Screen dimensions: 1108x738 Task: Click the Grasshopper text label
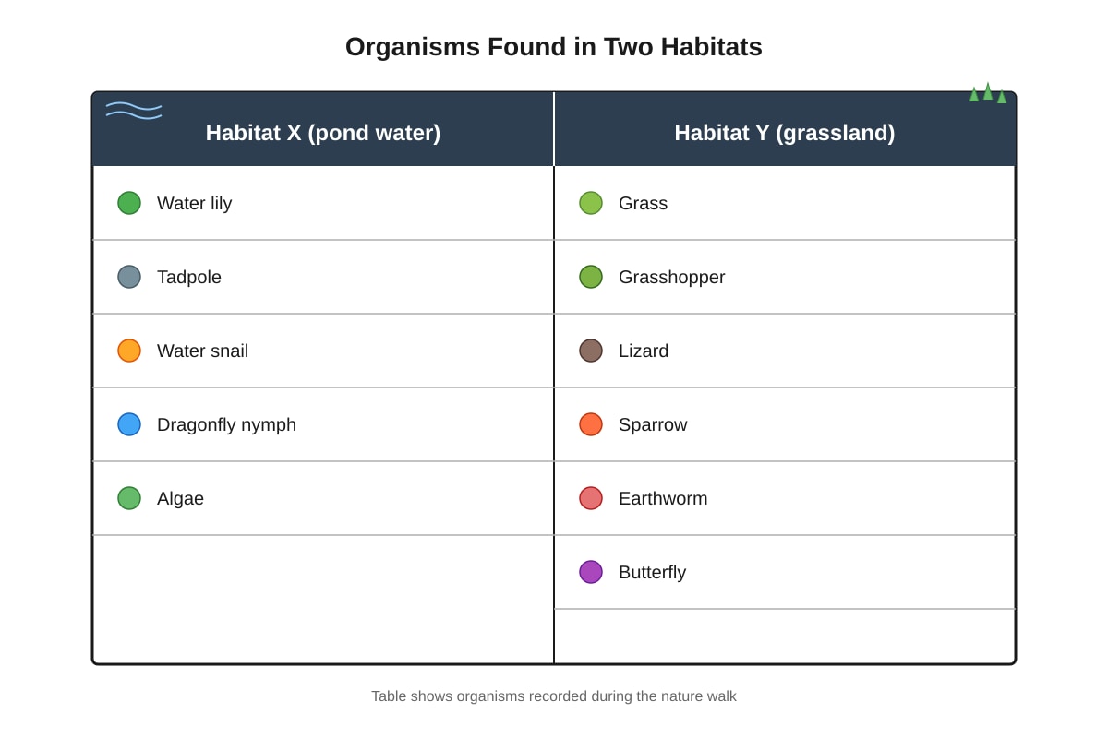pos(671,277)
